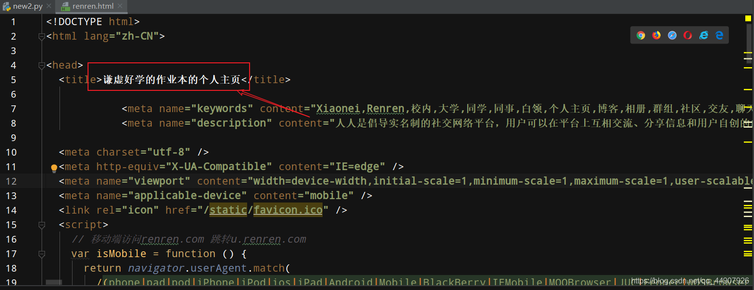Click the isMobile variable name on line 17
Screen dimensions: 754x290
(x=121, y=254)
